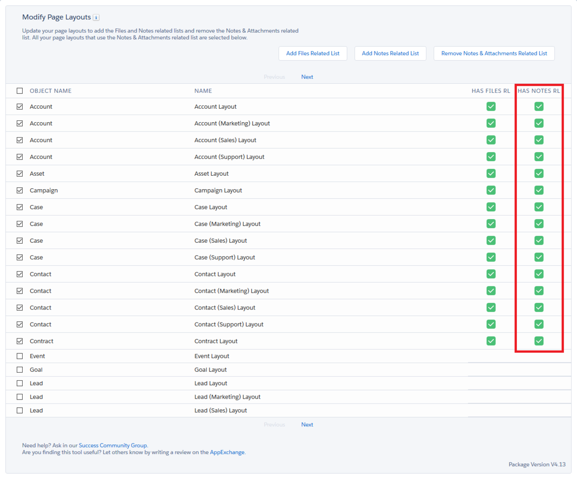Click the info icon beside Modify Page Layouts
The image size is (577, 479).
tap(96, 17)
